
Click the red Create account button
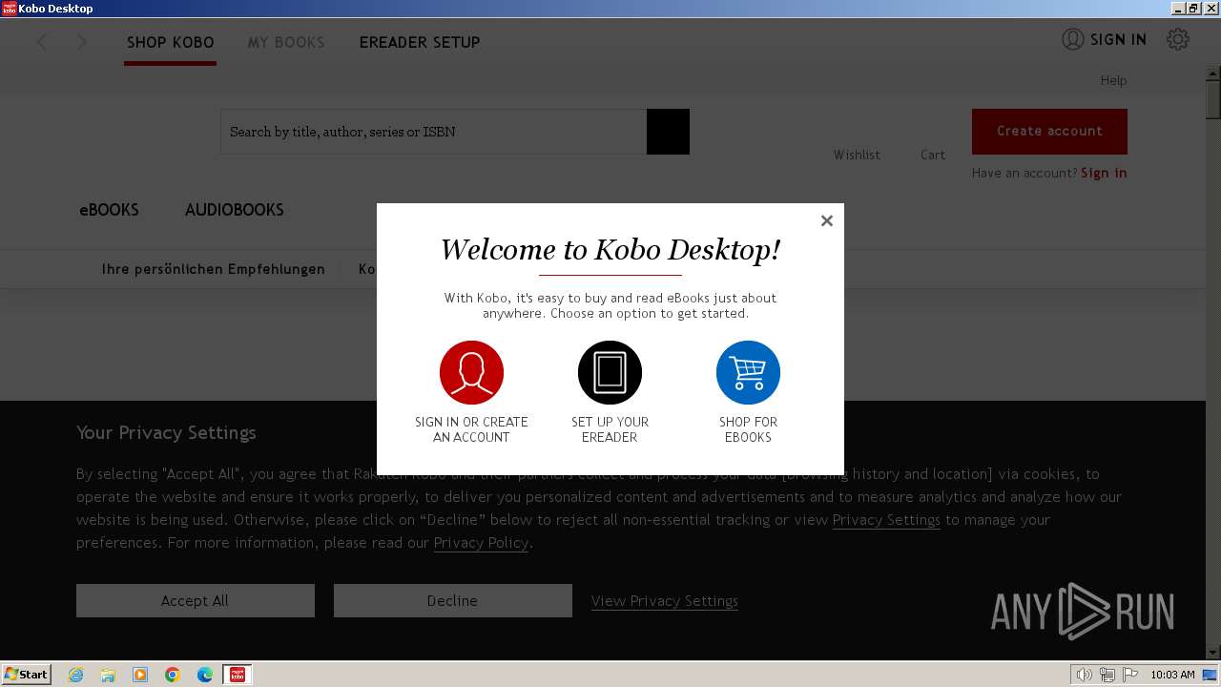[x=1049, y=132]
